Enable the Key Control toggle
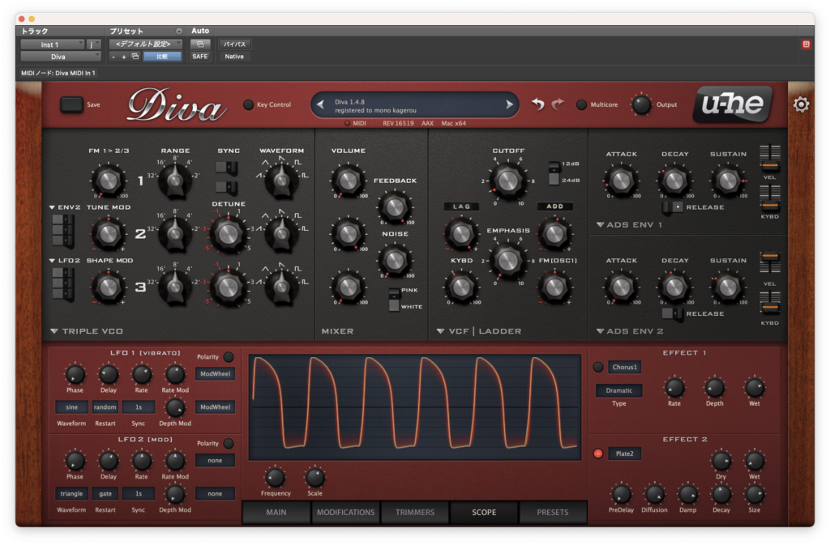This screenshot has width=830, height=545. coord(248,104)
